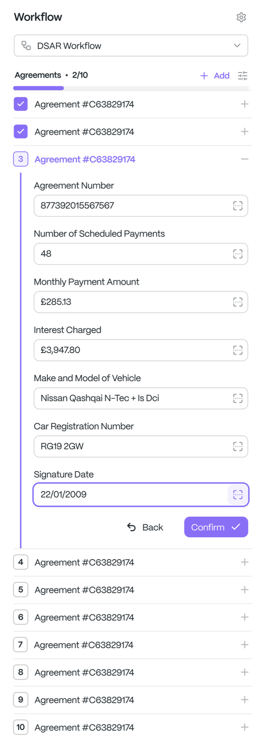Select agreement 7 in the list

[x=132, y=645]
